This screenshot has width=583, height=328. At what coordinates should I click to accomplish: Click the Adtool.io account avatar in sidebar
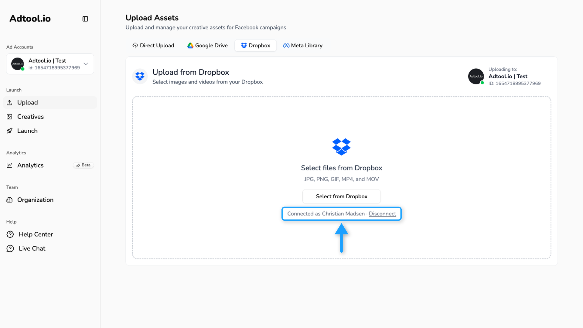18,64
